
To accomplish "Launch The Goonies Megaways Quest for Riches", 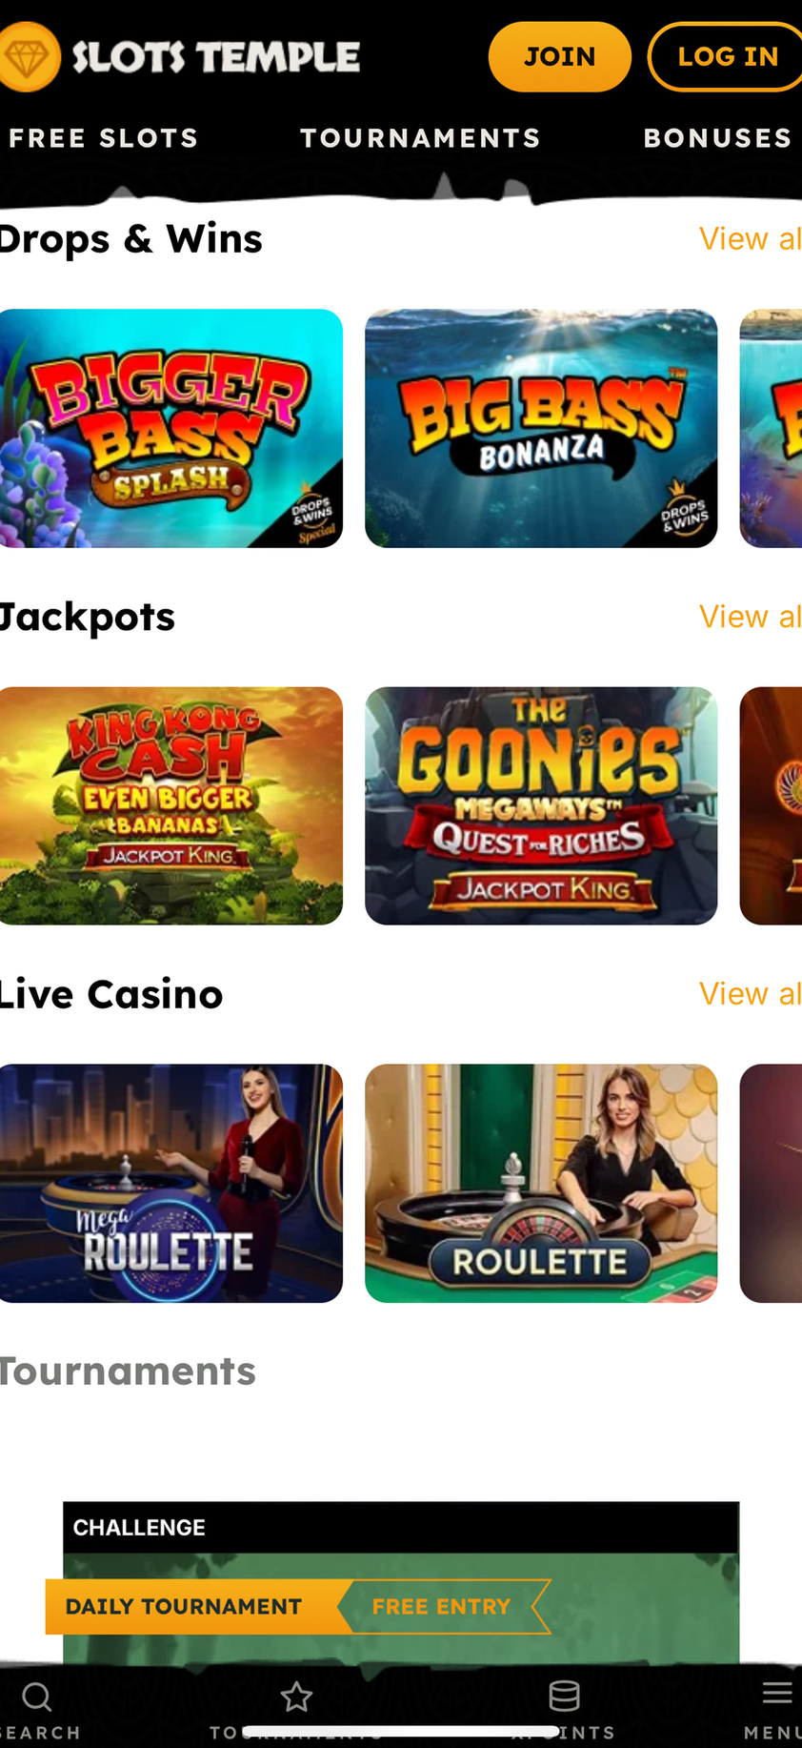I will click(541, 806).
